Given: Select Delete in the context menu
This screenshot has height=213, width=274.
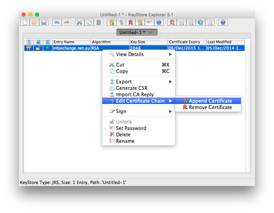Looking at the screenshot, I should [138, 135].
